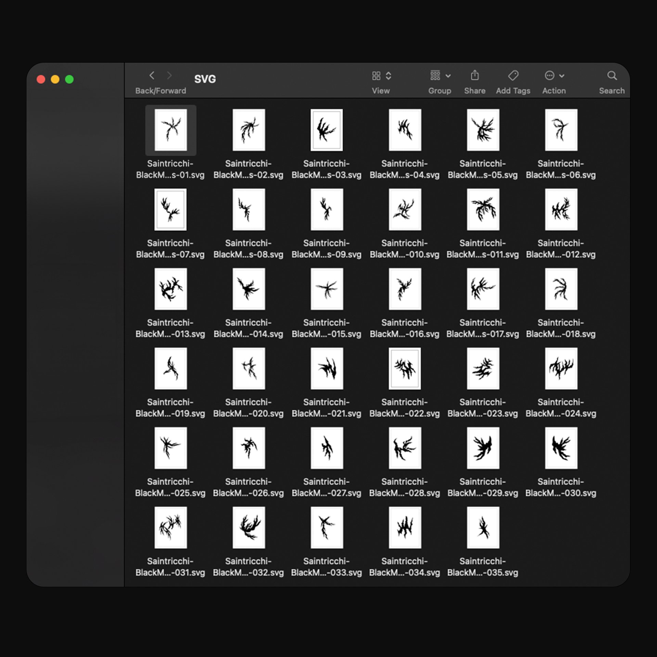
Task: Click the Add Tags icon
Action: (513, 75)
